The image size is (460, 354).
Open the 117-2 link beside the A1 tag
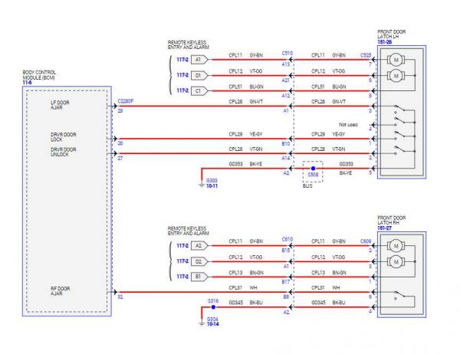pos(182,60)
